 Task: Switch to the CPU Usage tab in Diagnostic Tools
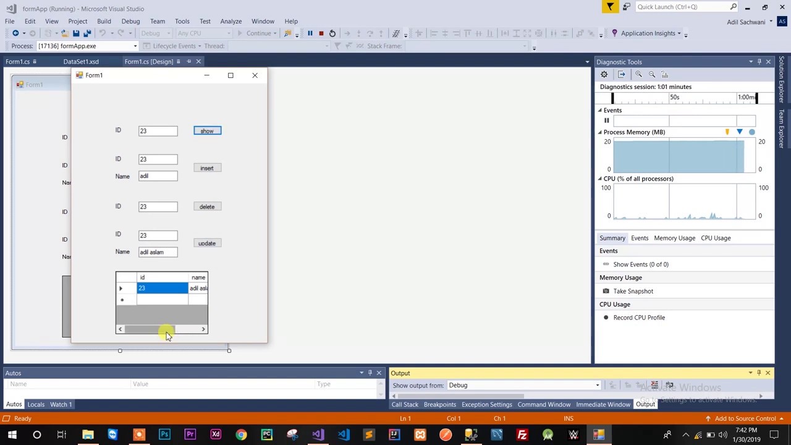click(716, 238)
